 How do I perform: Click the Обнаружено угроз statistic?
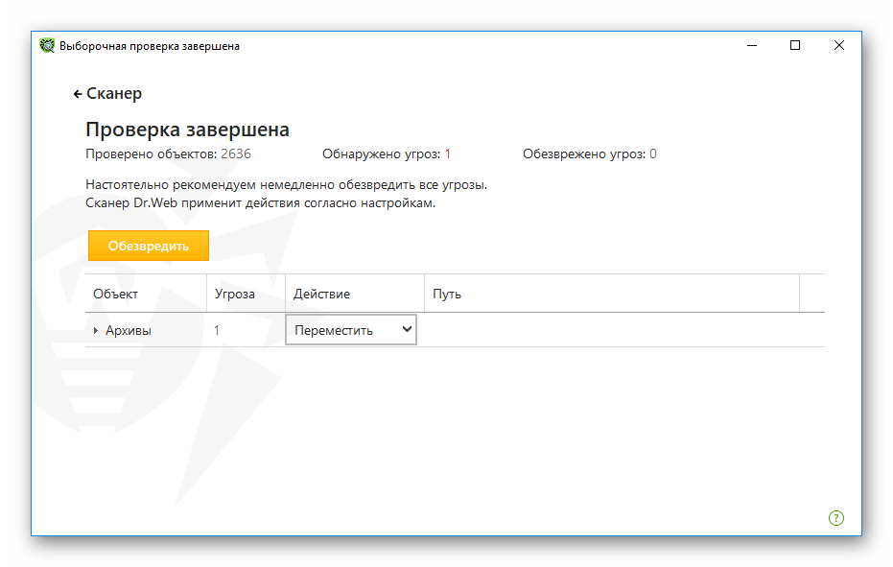[x=387, y=154]
